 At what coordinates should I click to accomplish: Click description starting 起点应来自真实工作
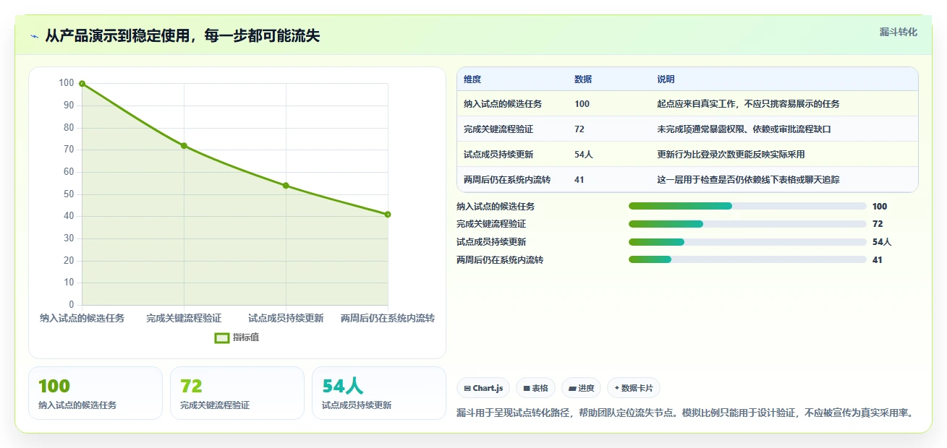[x=748, y=104]
